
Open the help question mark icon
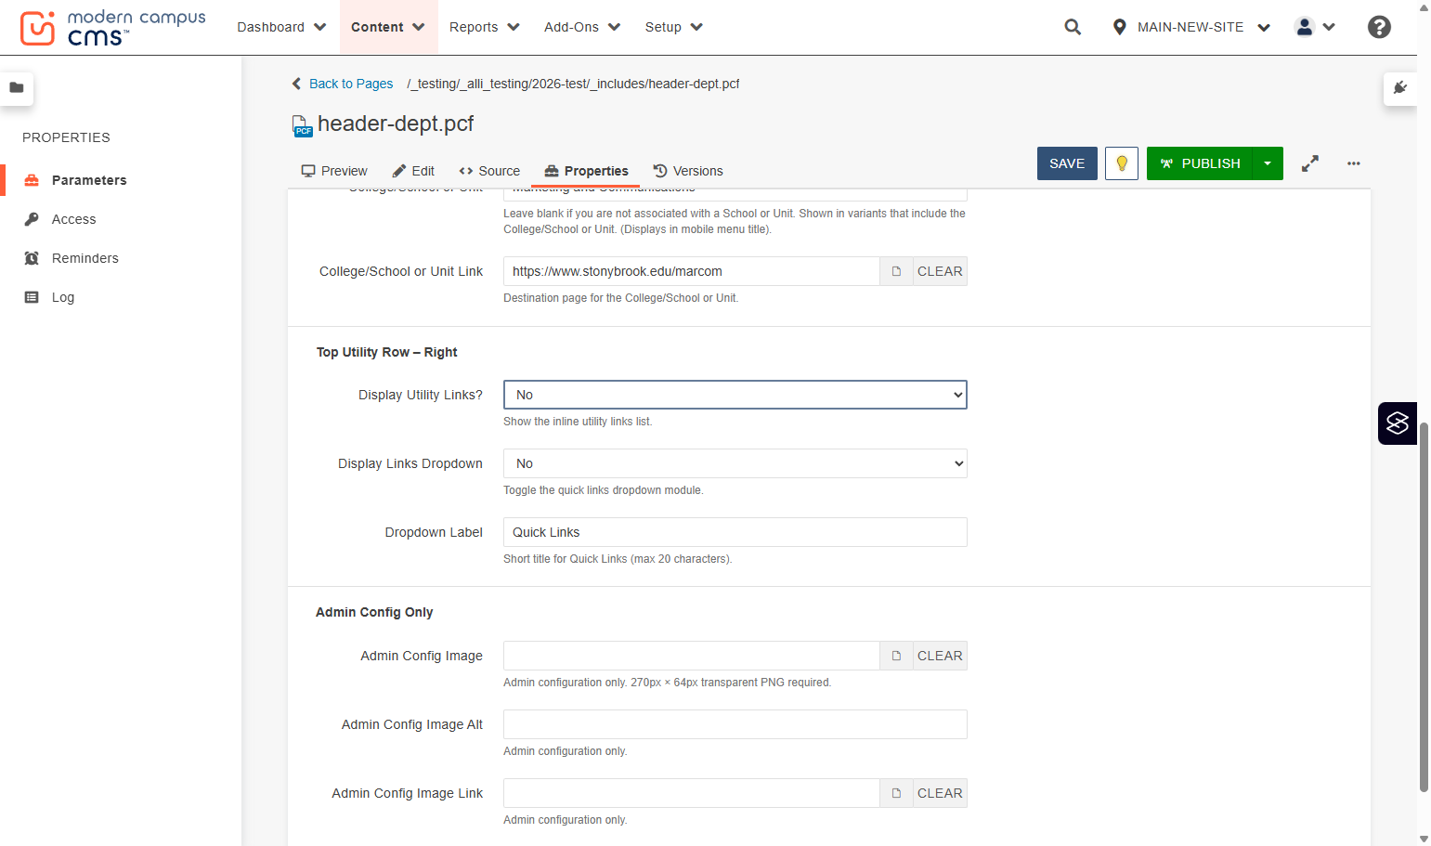(x=1379, y=27)
